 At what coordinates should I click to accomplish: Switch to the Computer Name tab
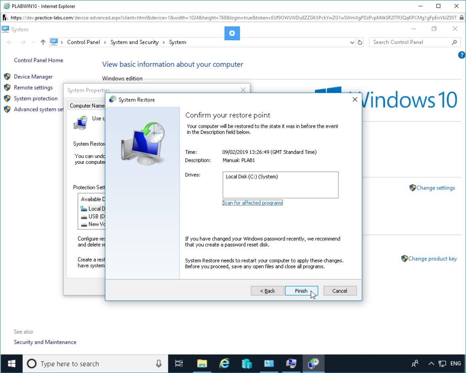(x=87, y=106)
